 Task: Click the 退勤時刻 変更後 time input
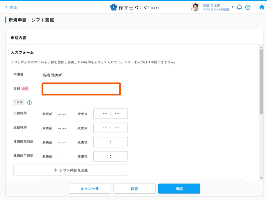[110, 128]
